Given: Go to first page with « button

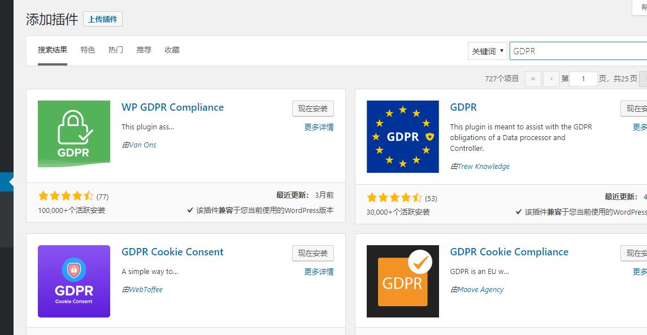Looking at the screenshot, I should pyautogui.click(x=533, y=79).
